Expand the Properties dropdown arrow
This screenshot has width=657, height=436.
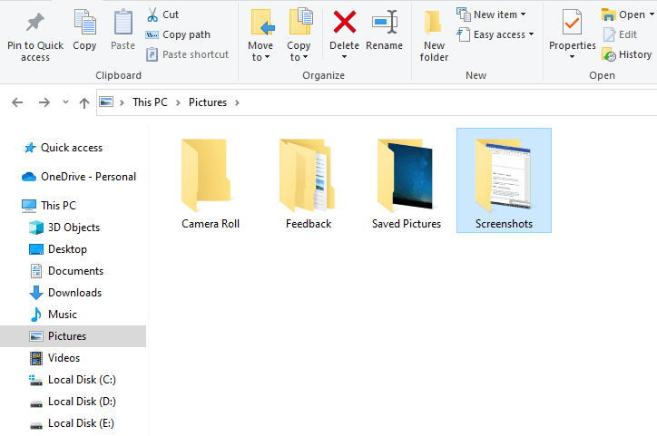(572, 56)
